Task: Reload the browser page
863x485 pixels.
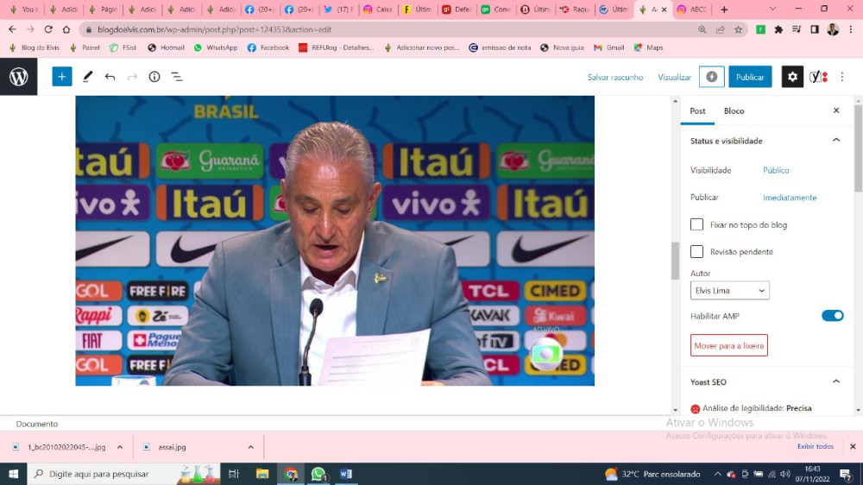Action: 48,29
